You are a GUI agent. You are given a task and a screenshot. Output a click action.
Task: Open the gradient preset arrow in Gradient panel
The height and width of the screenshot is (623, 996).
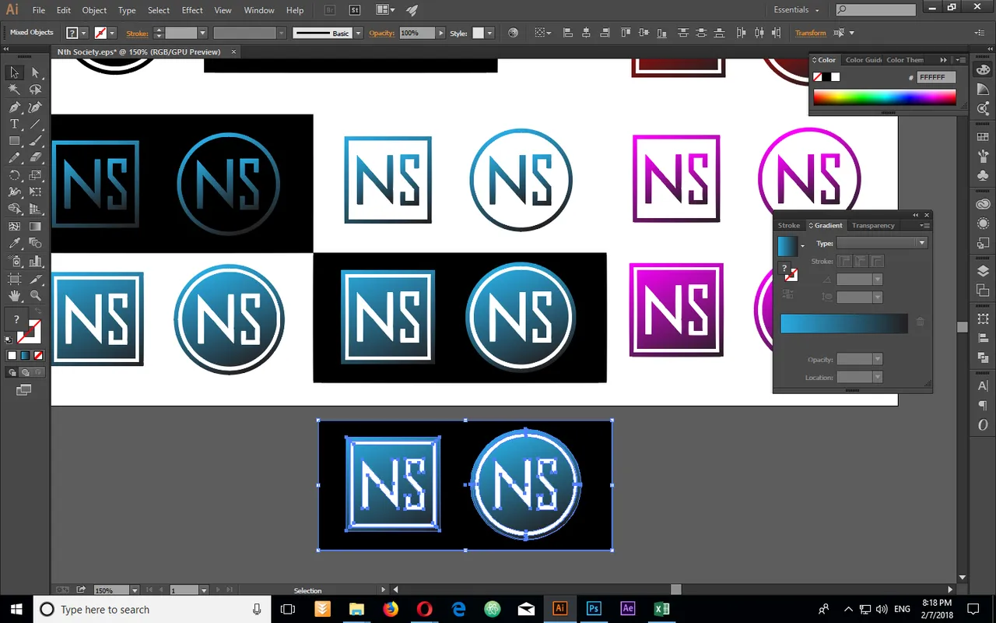(802, 246)
